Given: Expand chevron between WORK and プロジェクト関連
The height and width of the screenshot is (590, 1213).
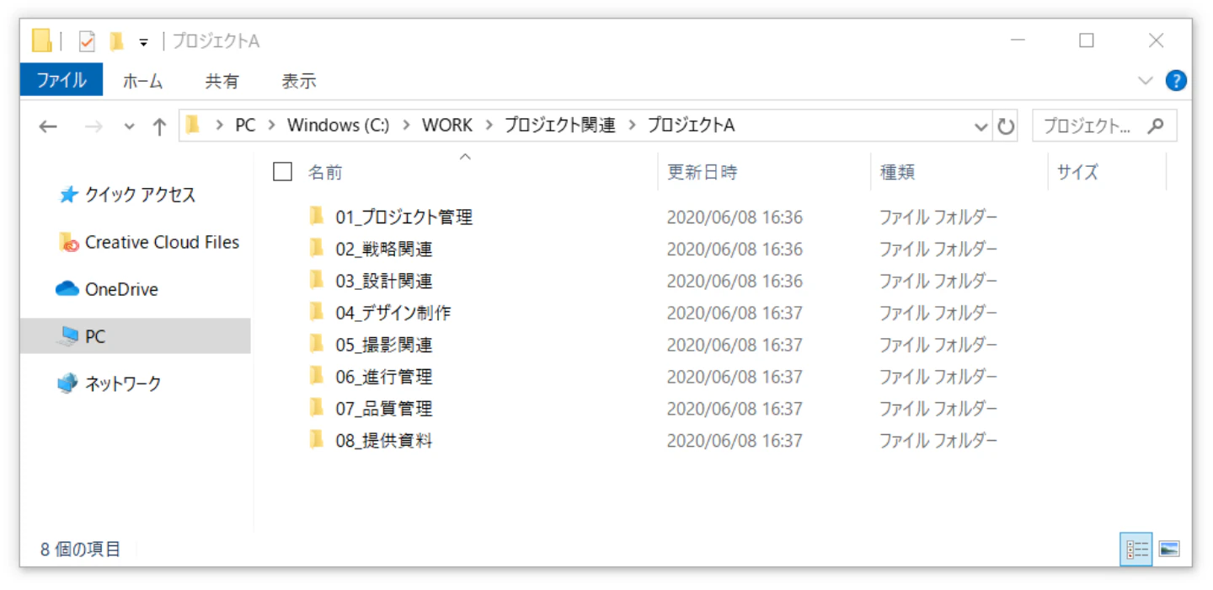Looking at the screenshot, I should [489, 125].
